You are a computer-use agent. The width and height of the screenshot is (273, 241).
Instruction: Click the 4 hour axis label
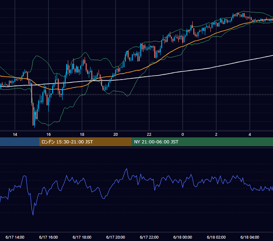(x=250, y=135)
